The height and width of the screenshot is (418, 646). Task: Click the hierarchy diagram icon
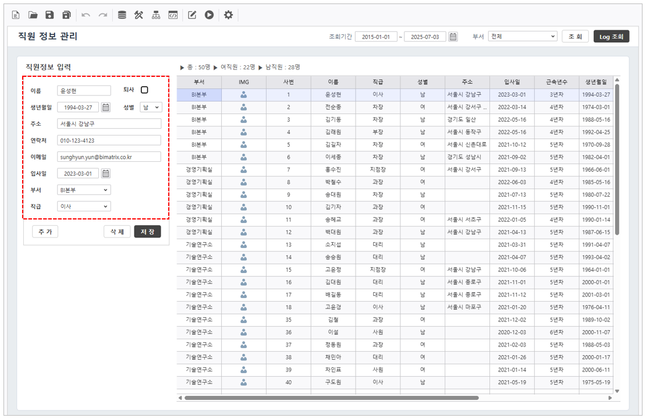pos(156,15)
